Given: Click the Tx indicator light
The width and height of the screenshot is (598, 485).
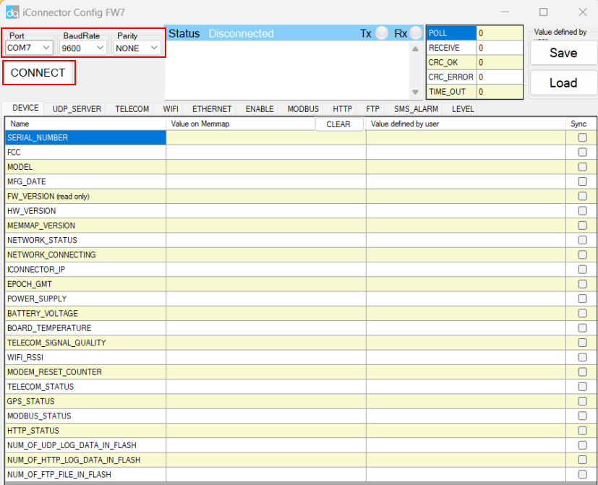Looking at the screenshot, I should click(381, 33).
